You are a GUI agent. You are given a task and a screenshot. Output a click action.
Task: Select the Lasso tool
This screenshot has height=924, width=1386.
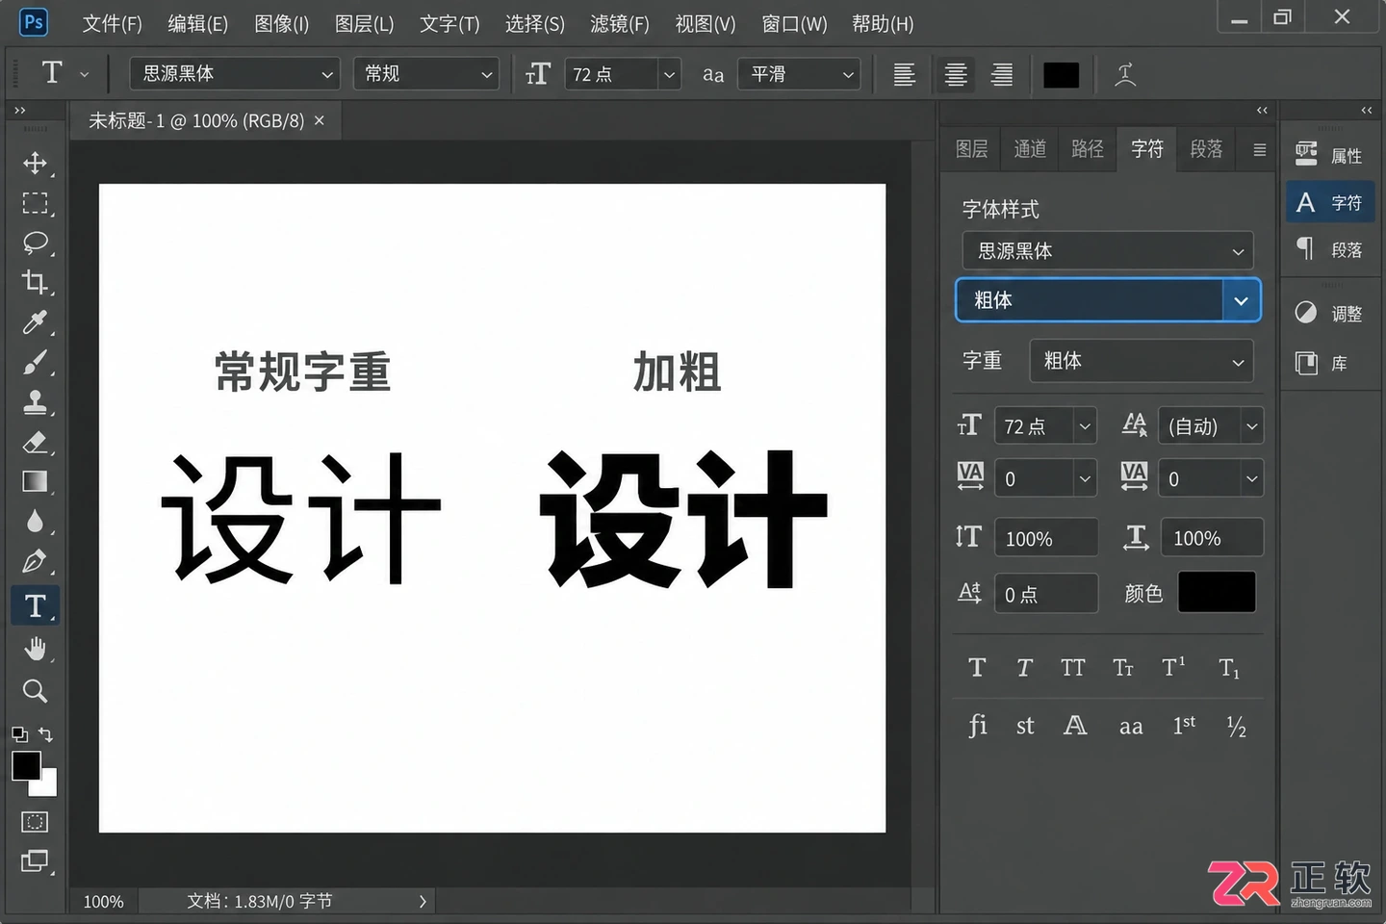[x=36, y=243]
